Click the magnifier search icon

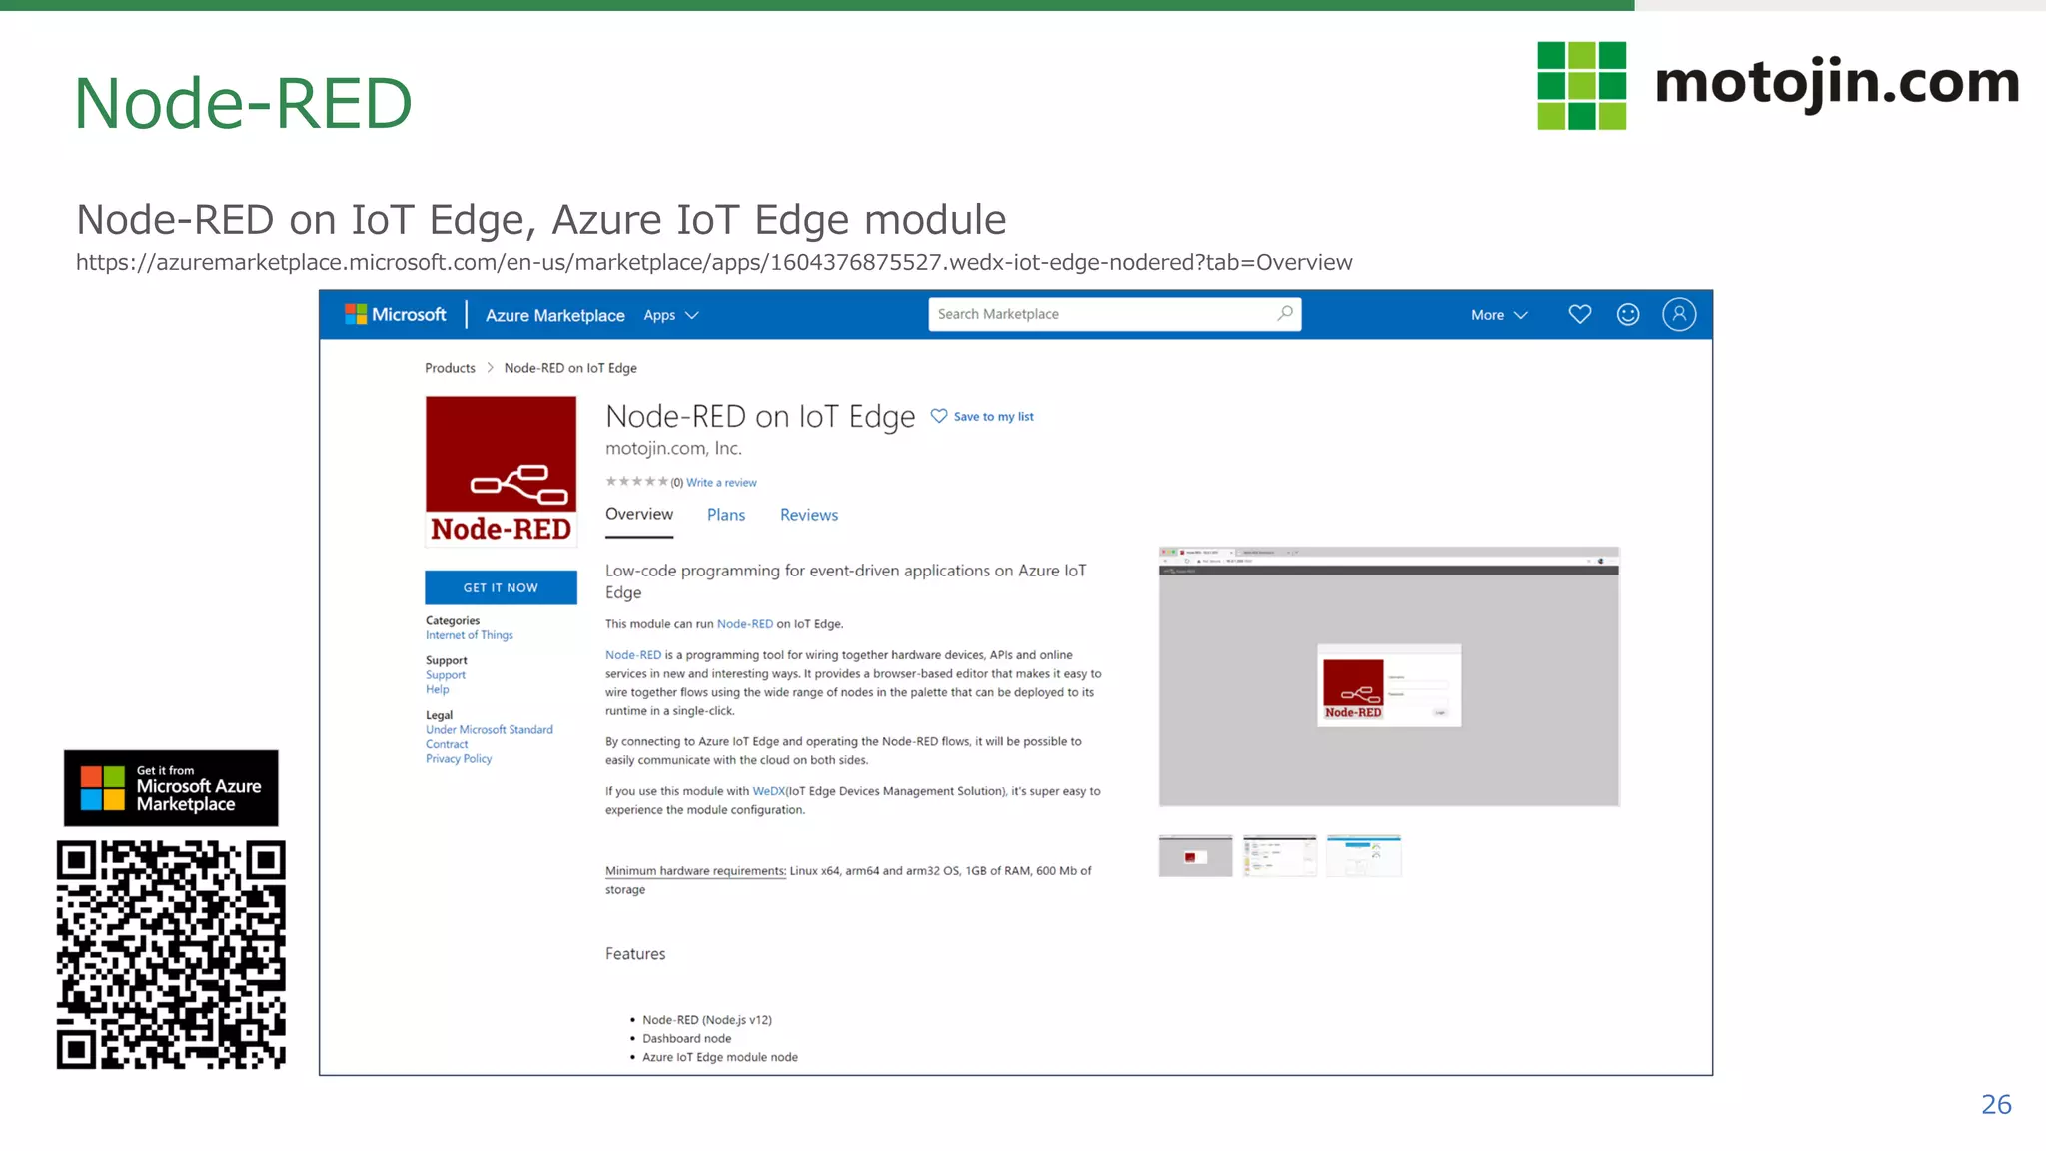point(1285,313)
